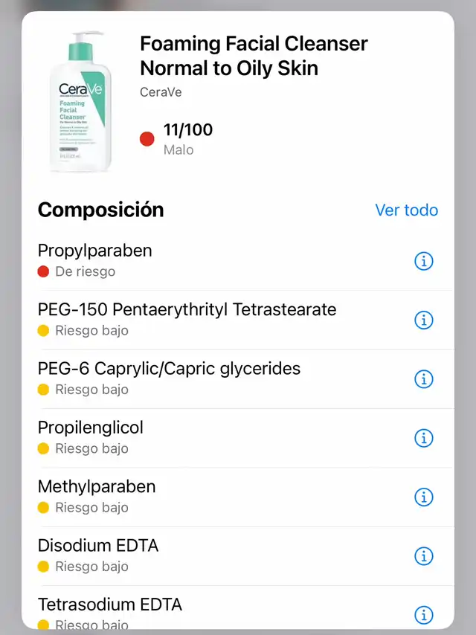
Task: Select the Disodium EDTA ingredient name
Action: tap(98, 546)
